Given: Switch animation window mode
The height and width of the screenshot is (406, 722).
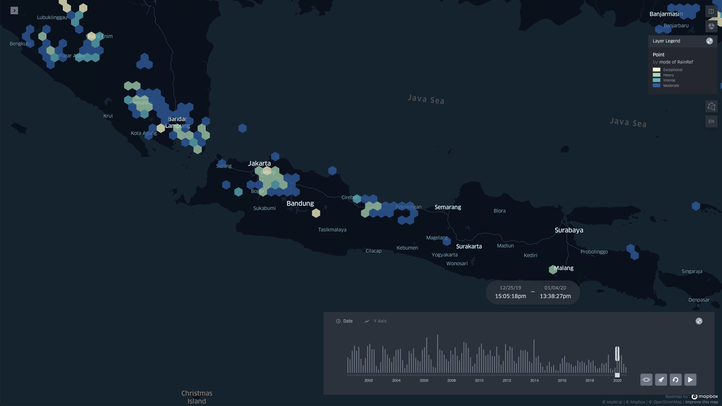Looking at the screenshot, I should 646,380.
